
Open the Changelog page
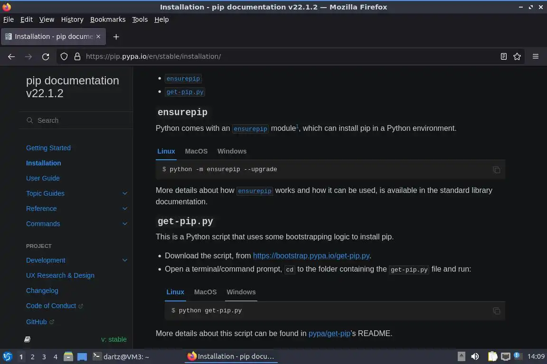tap(42, 291)
